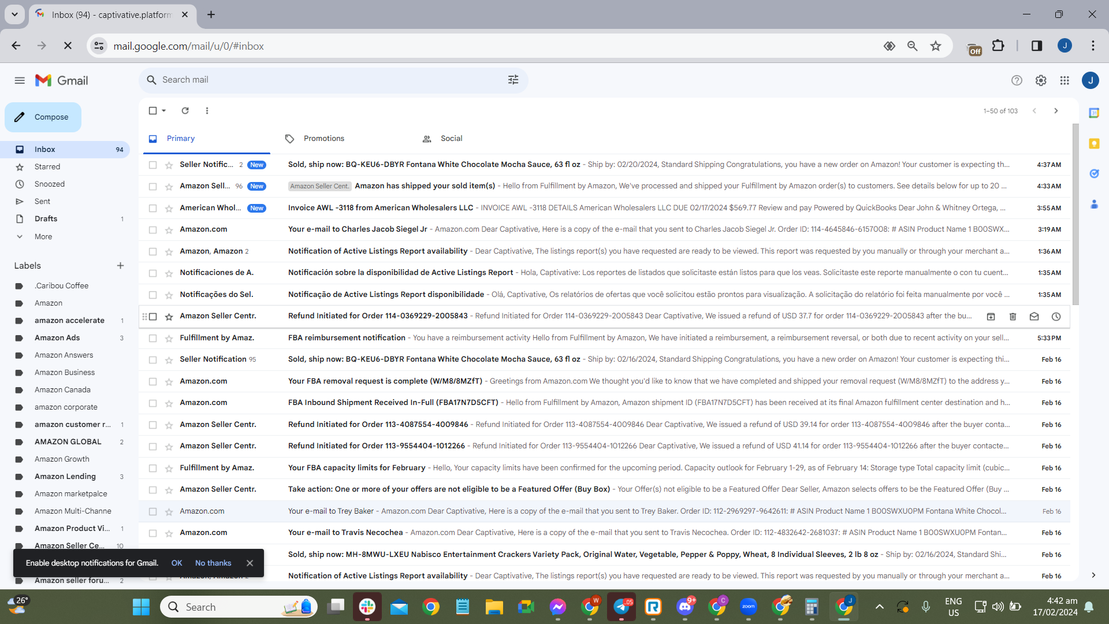Open Google Keep side panel
The height and width of the screenshot is (624, 1109).
click(1094, 143)
